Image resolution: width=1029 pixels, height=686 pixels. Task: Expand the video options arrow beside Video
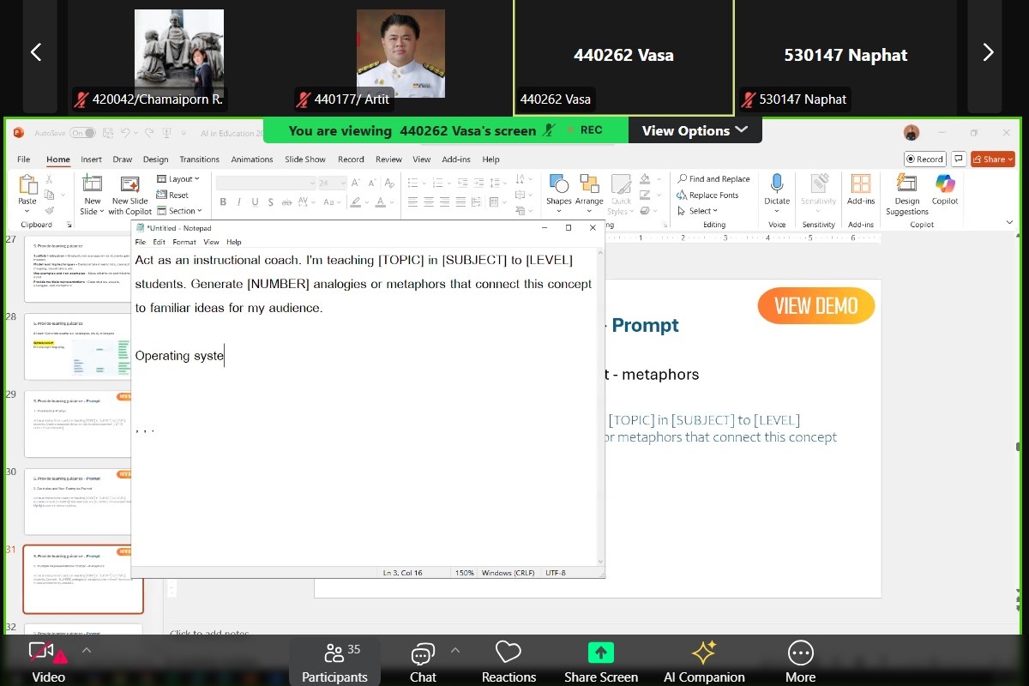[87, 650]
